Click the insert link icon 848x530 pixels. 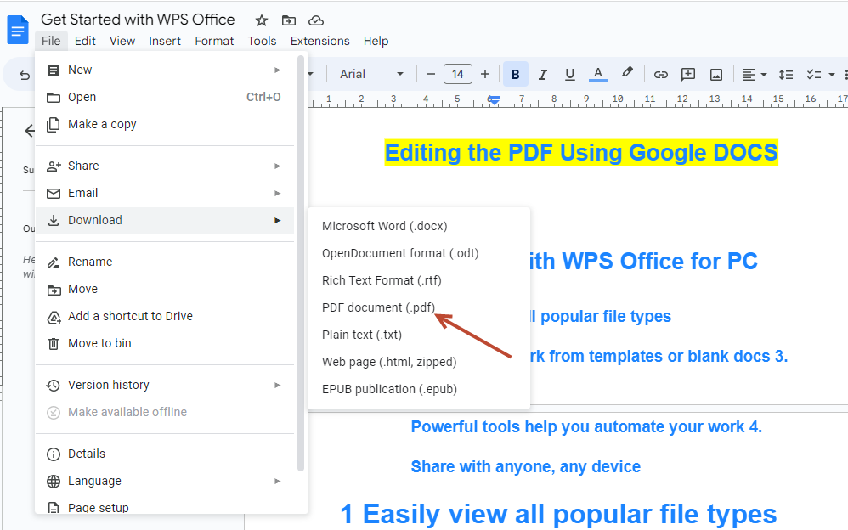[x=660, y=75]
